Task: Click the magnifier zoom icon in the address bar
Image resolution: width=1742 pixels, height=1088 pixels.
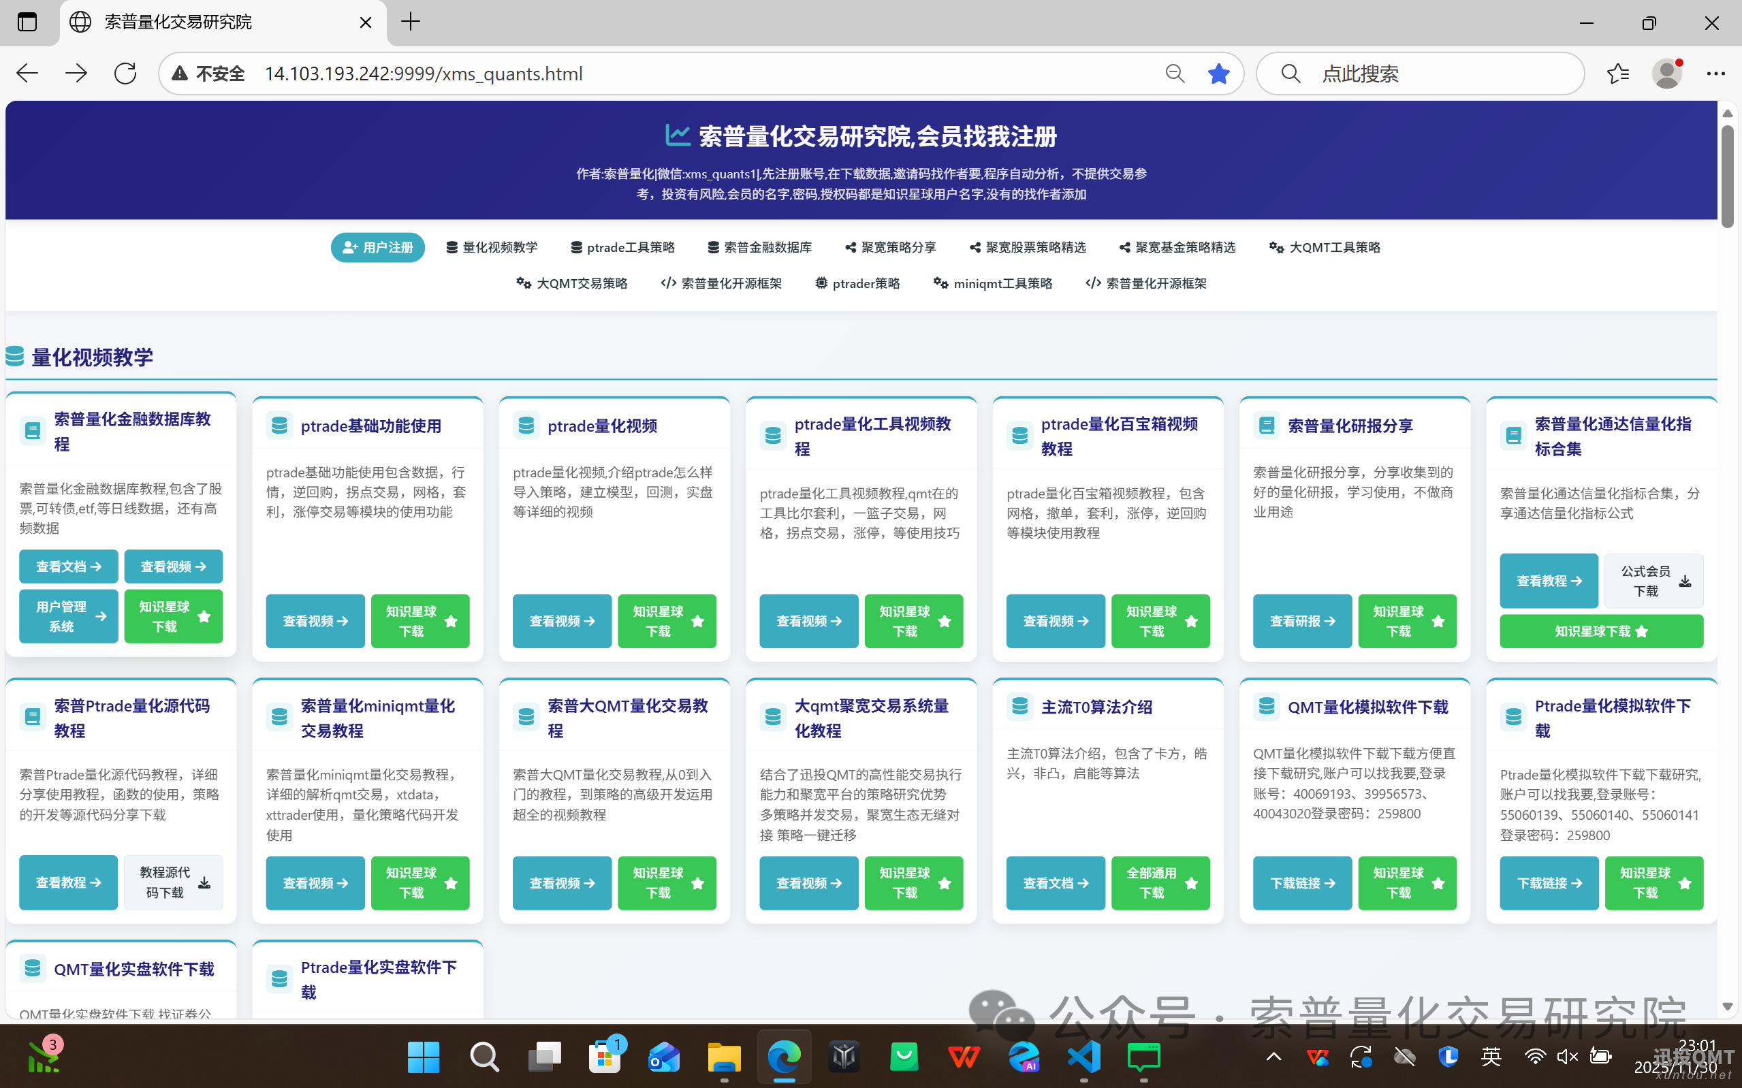Action: 1174,73
